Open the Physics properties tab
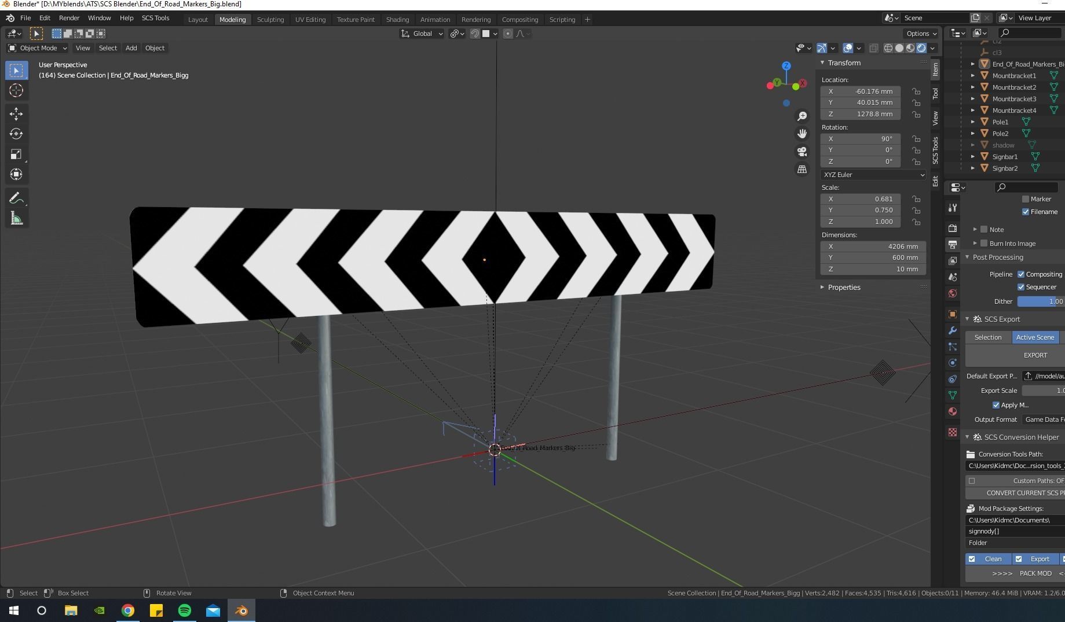 (953, 363)
